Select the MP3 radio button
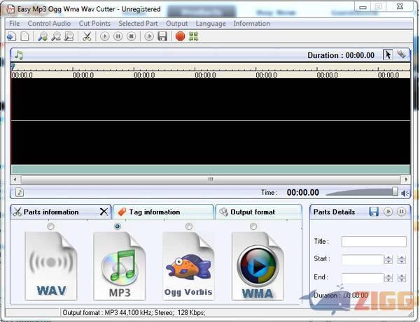 tap(118, 226)
